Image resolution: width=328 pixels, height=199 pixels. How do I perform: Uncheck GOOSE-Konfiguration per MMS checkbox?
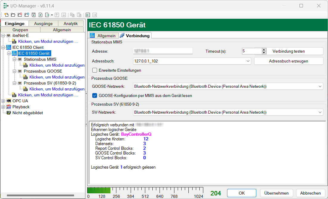tap(95, 96)
